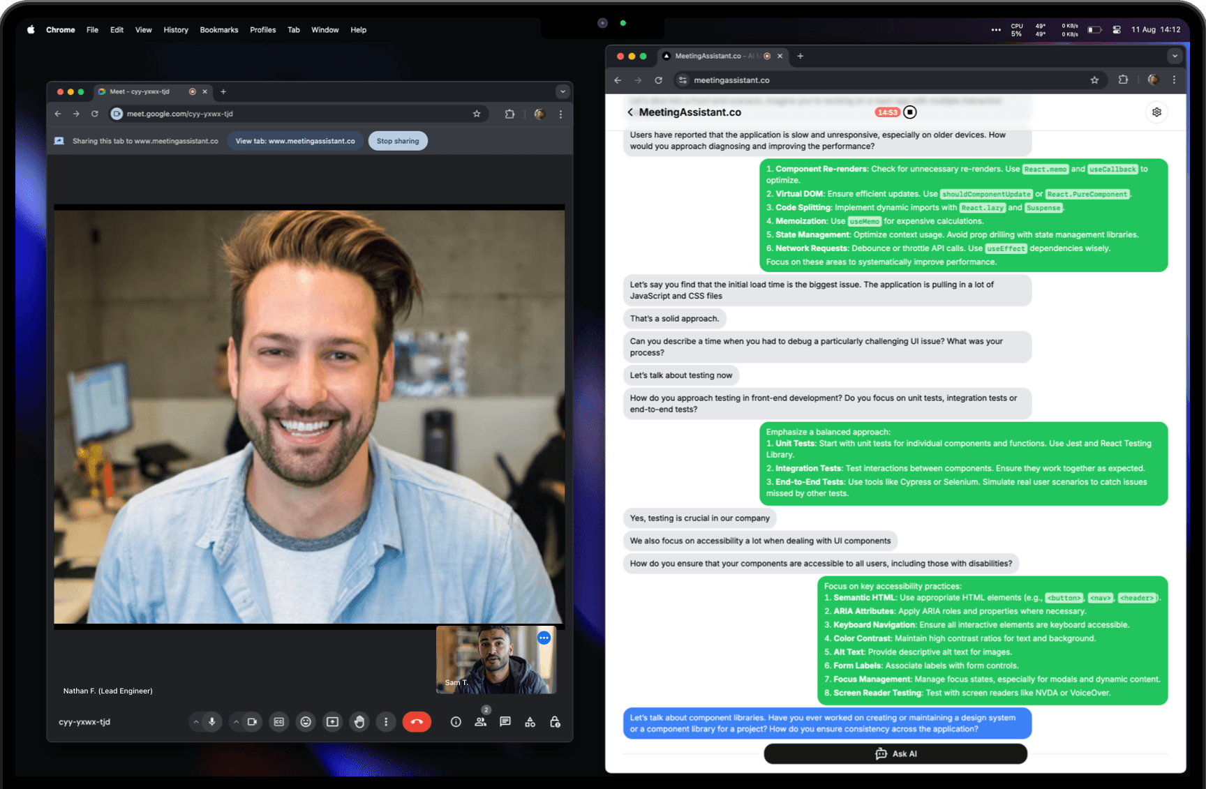Open new tab in the MeetingAssistant window
Image resolution: width=1206 pixels, height=789 pixels.
coord(801,56)
